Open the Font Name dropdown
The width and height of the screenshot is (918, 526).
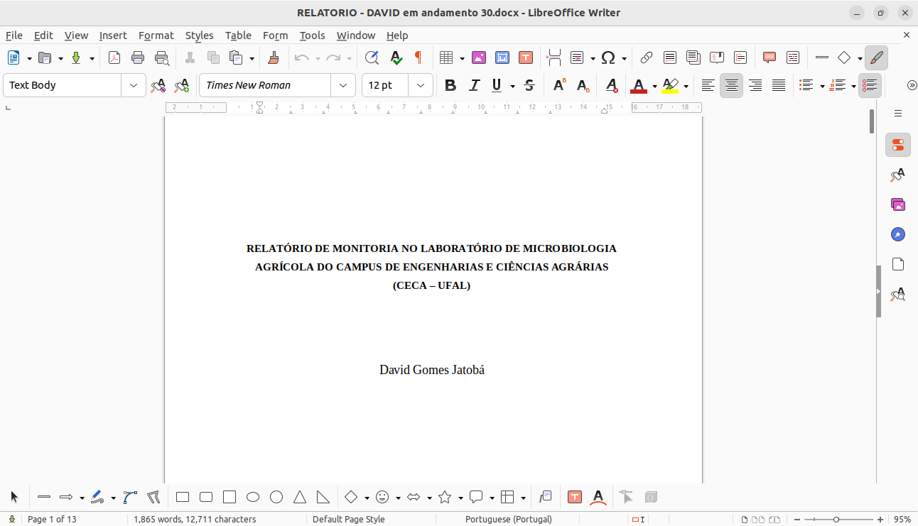pos(343,85)
